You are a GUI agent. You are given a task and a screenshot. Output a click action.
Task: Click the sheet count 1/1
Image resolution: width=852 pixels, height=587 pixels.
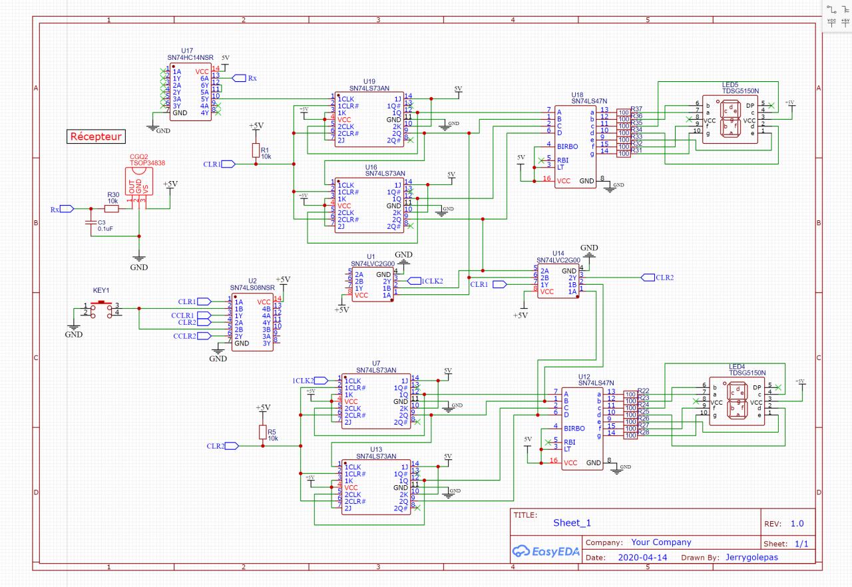coord(801,544)
